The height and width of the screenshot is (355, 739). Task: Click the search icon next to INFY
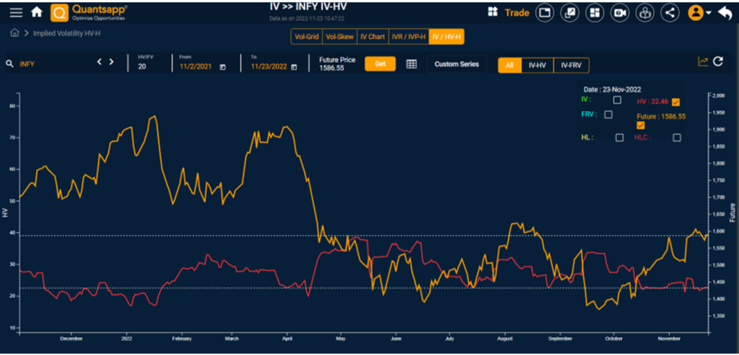point(10,63)
